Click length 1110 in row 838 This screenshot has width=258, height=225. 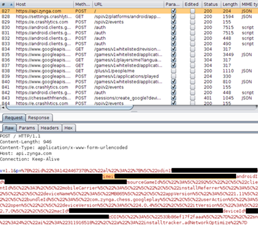[x=228, y=71]
